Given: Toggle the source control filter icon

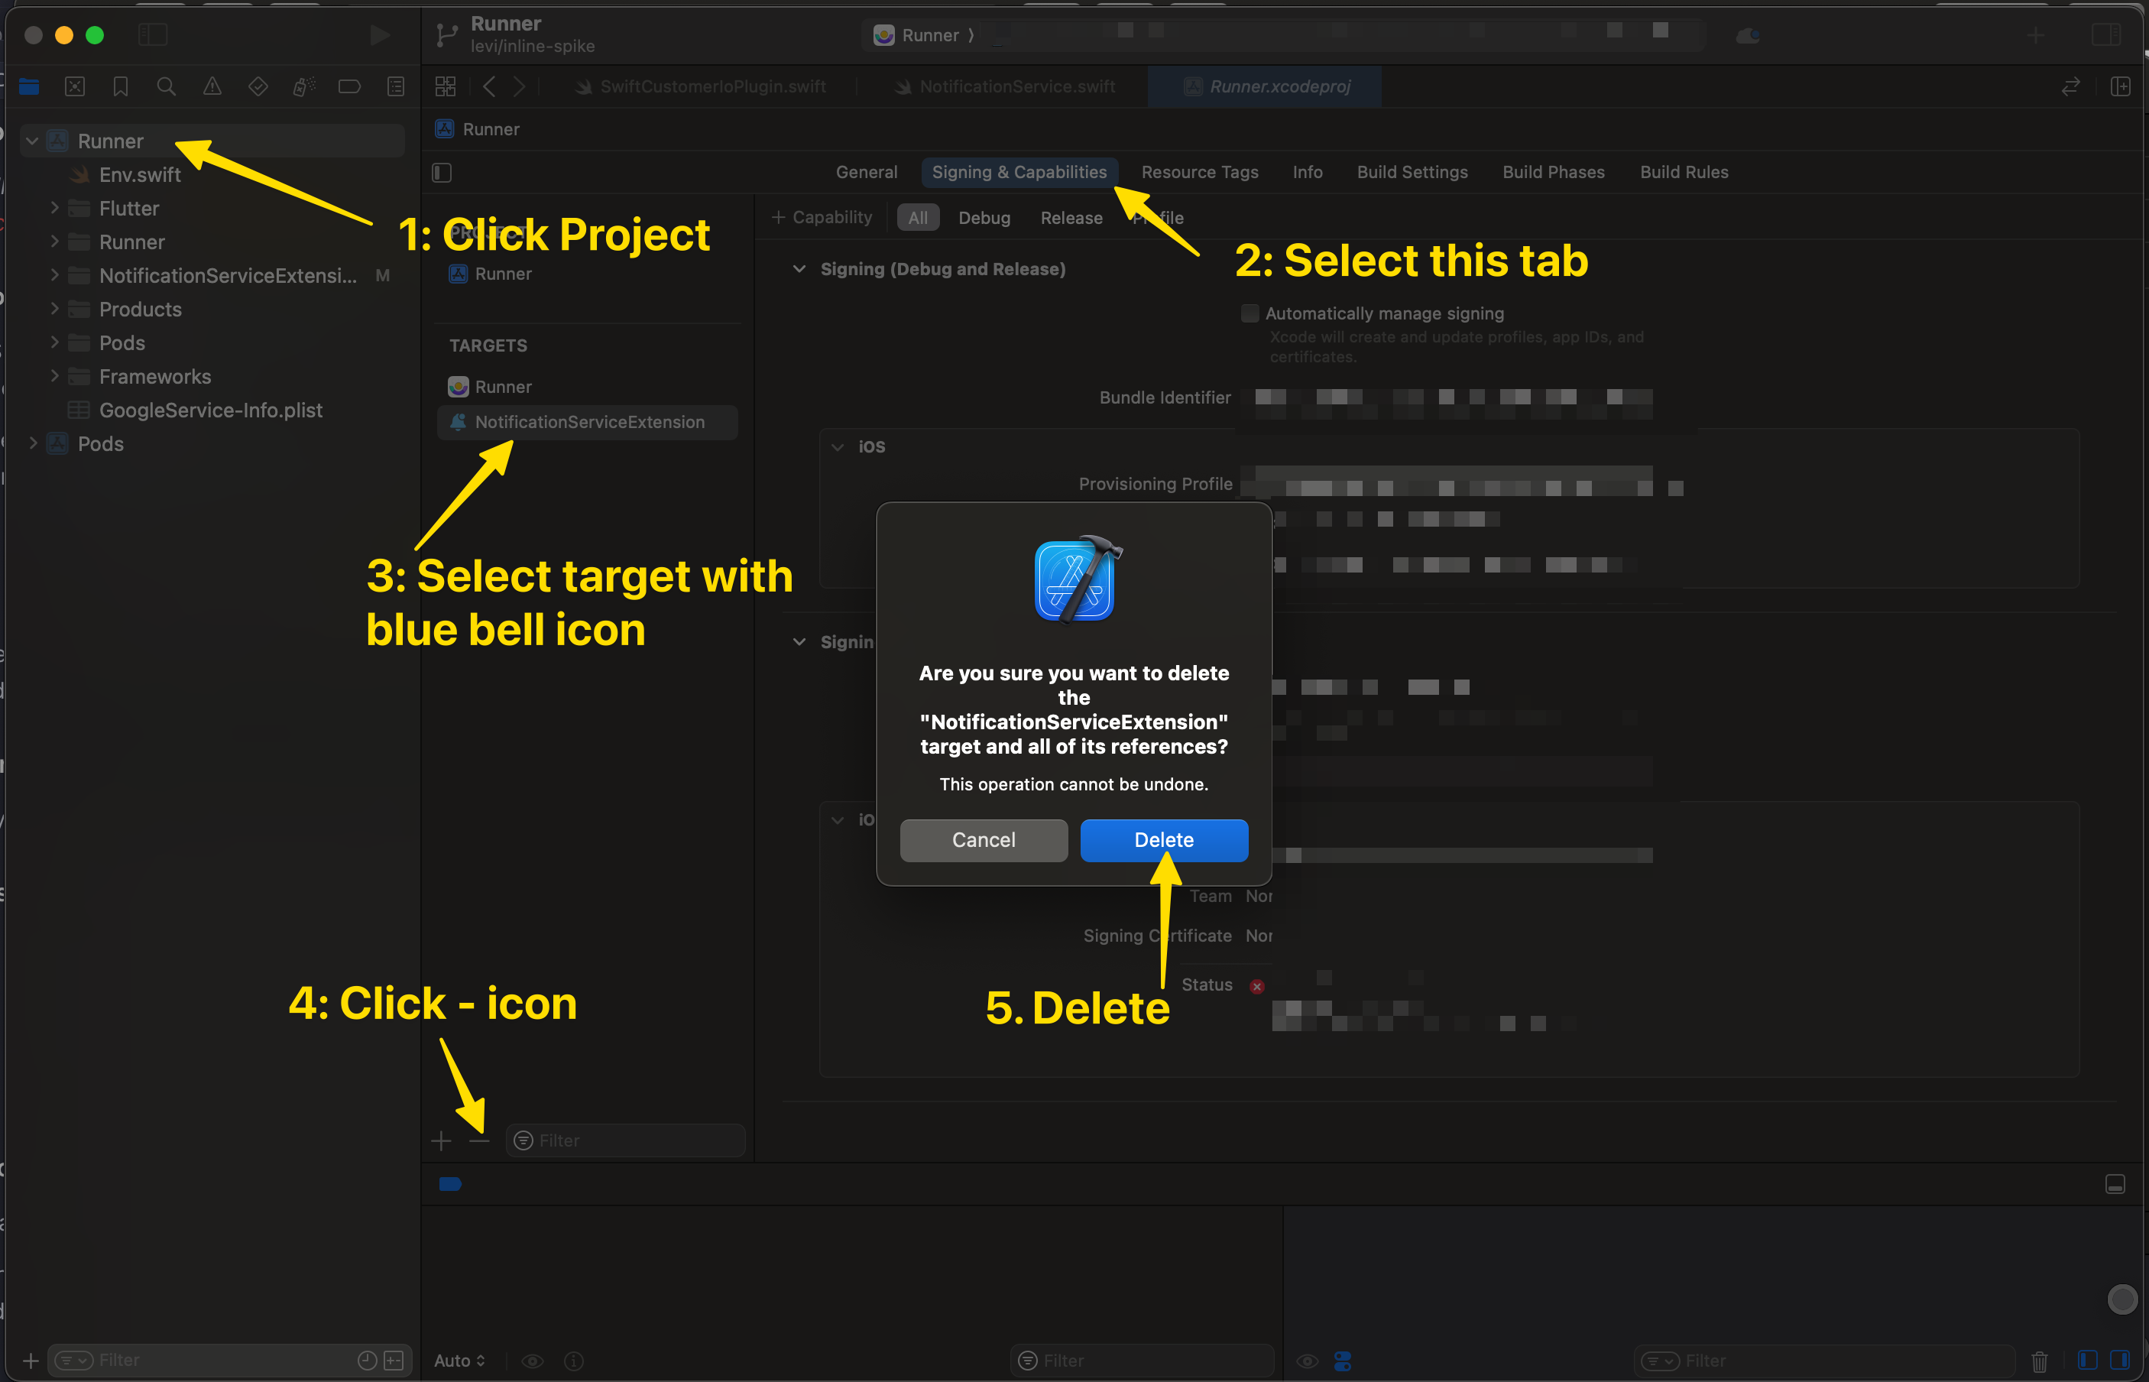Looking at the screenshot, I should tap(394, 1361).
